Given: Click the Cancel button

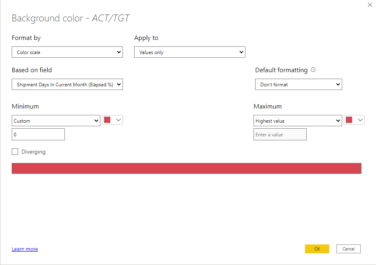Looking at the screenshot, I should pyautogui.click(x=349, y=249).
